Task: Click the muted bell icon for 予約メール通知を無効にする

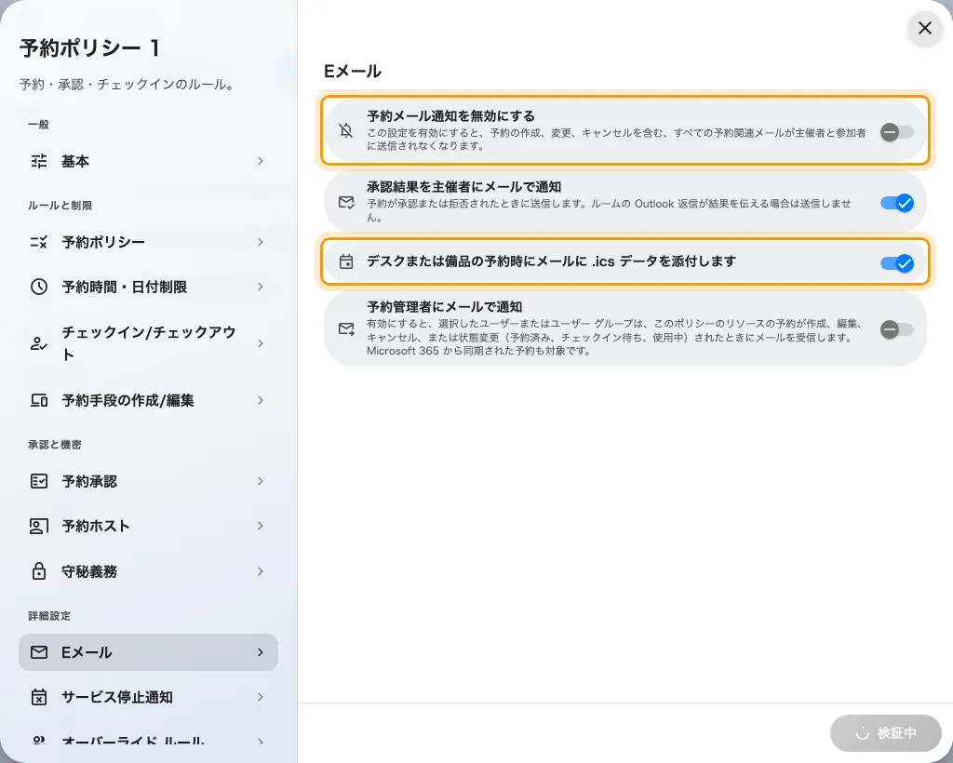Action: (346, 130)
